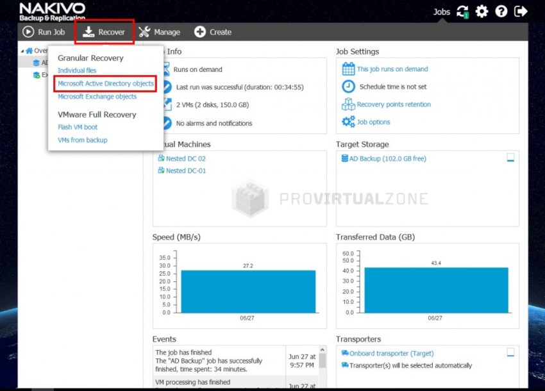Choose Microsoft Active Directory objects
This screenshot has width=545, height=391.
[x=106, y=83]
